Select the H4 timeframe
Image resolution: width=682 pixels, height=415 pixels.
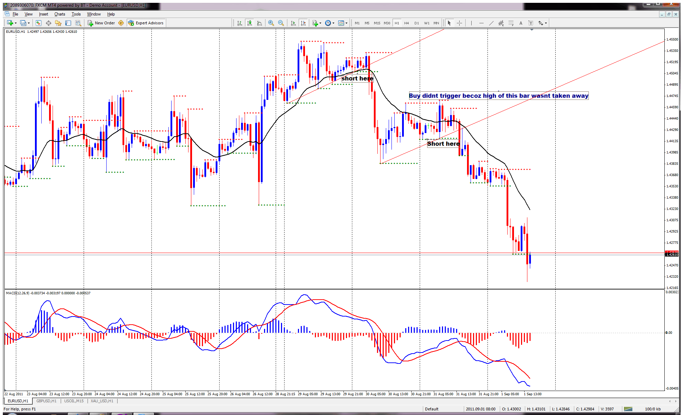pyautogui.click(x=407, y=23)
